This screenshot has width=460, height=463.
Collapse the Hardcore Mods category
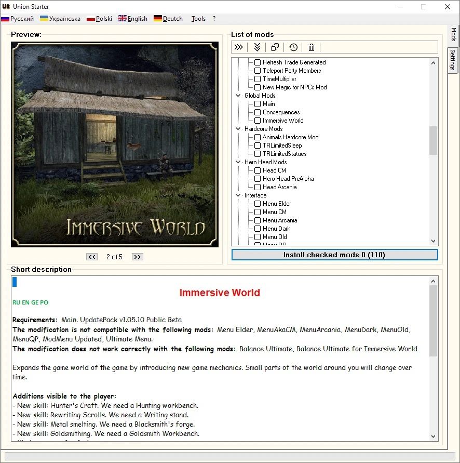pyautogui.click(x=238, y=129)
